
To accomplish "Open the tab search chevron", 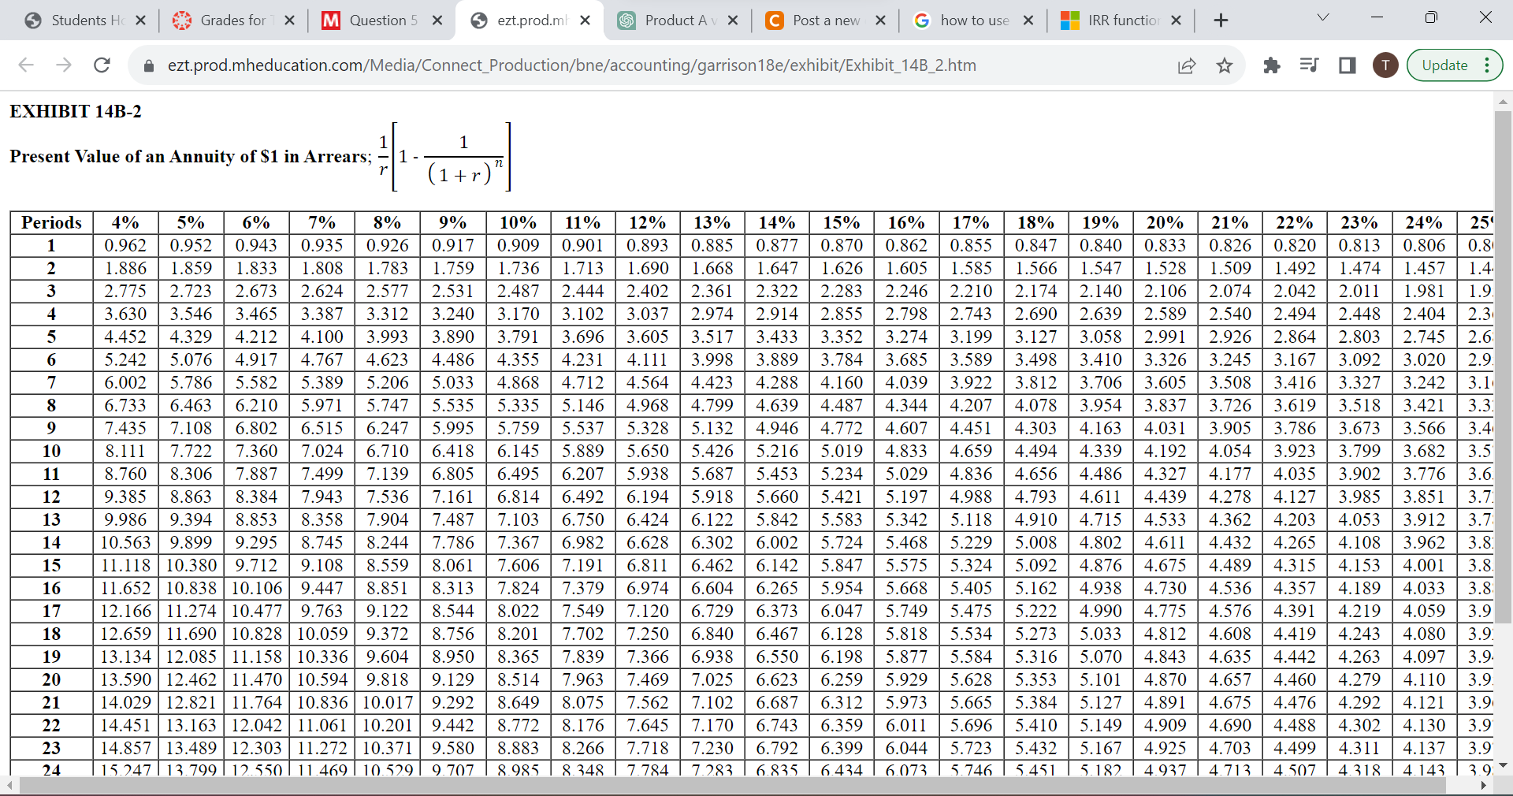I will (x=1322, y=16).
